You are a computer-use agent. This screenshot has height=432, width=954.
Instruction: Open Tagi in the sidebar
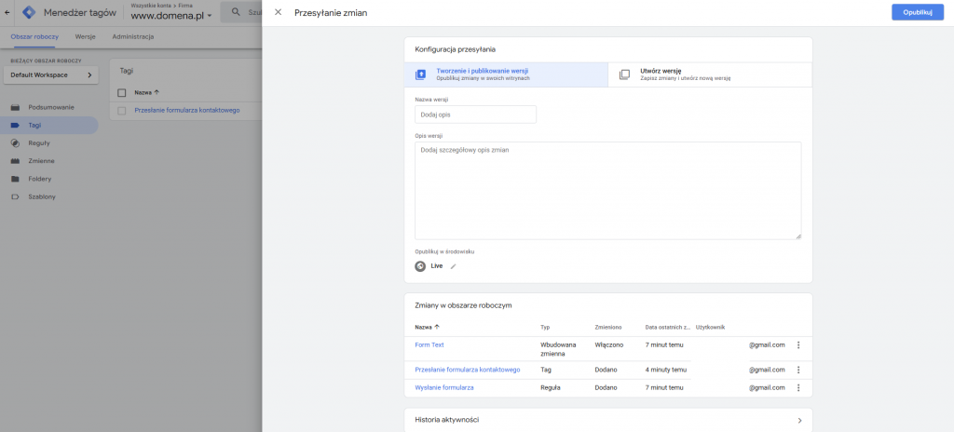pyautogui.click(x=48, y=126)
